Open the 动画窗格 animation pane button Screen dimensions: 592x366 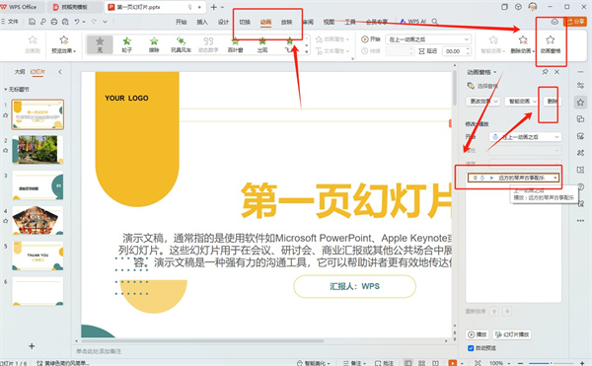click(551, 44)
